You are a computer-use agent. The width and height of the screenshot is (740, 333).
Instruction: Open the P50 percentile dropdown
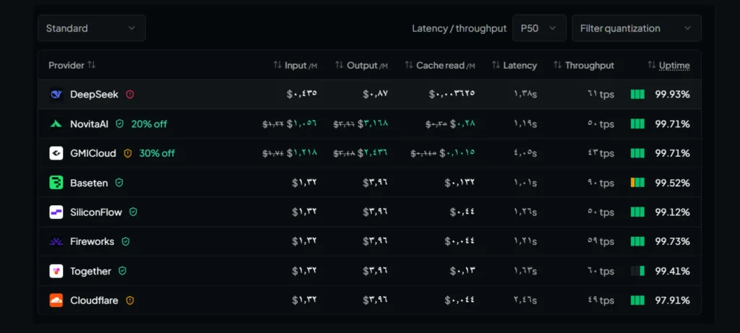[x=539, y=28]
